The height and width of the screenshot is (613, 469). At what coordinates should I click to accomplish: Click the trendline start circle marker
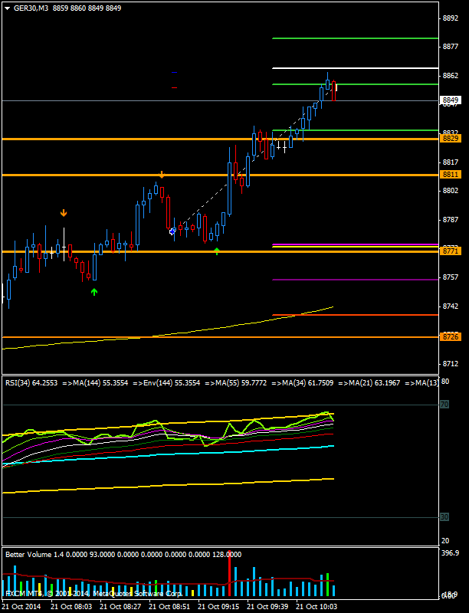pos(172,231)
